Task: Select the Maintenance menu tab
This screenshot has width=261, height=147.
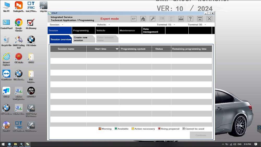Action: (130, 30)
